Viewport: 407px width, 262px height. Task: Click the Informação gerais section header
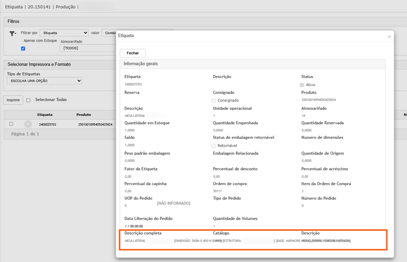tap(252, 64)
